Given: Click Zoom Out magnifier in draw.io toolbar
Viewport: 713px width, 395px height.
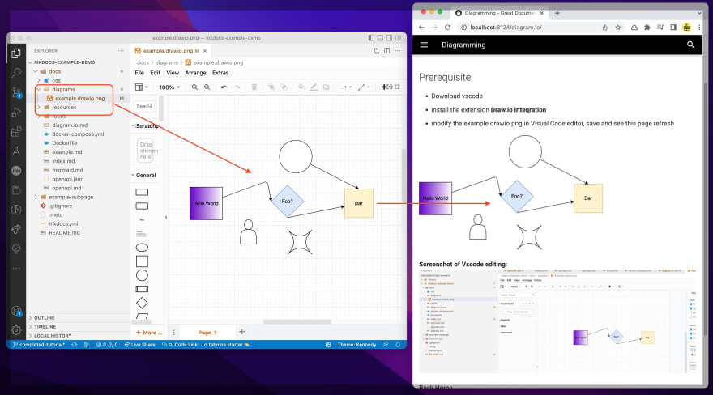Looking at the screenshot, I should point(207,87).
